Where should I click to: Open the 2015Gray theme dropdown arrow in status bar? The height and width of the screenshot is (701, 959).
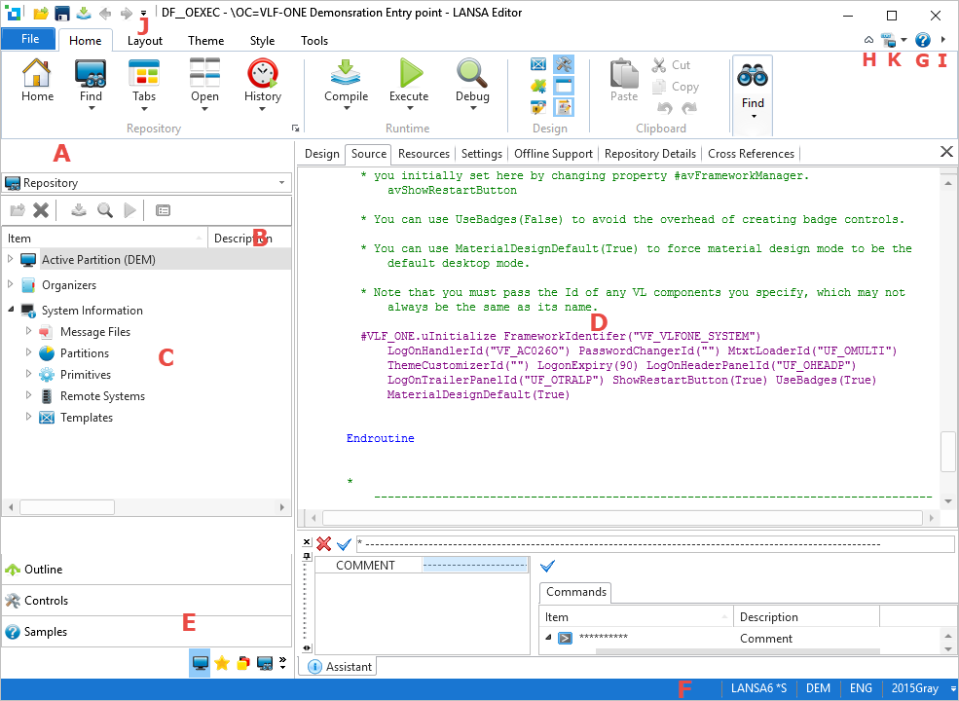pos(952,688)
